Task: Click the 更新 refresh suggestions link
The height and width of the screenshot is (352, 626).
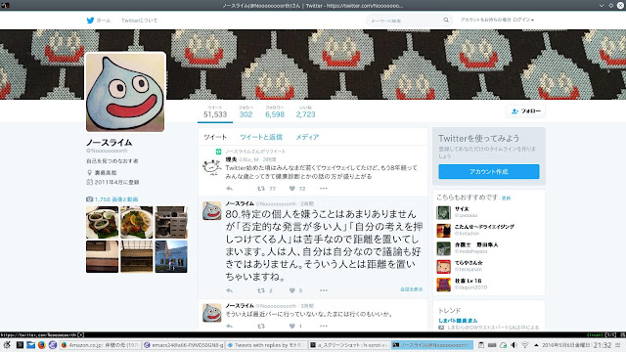Action: 507,198
